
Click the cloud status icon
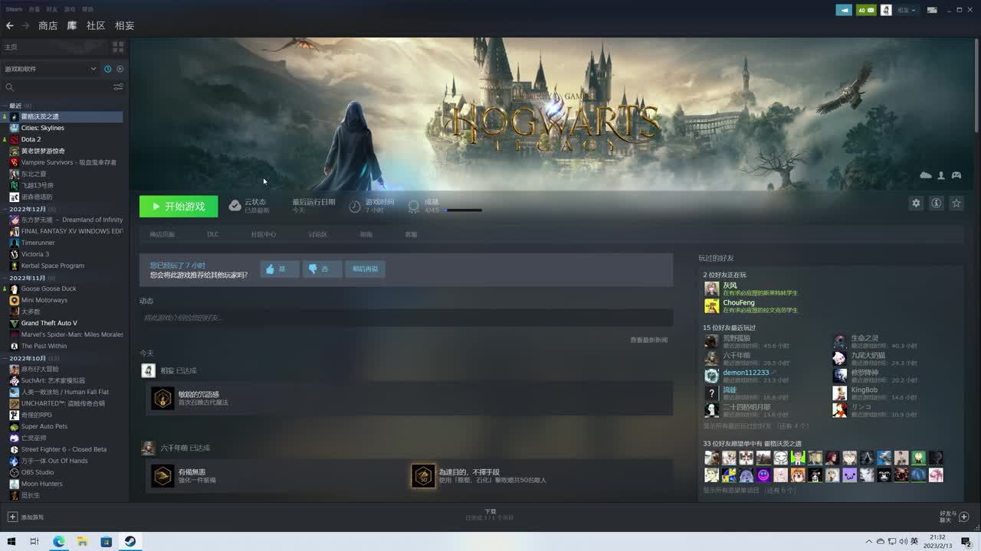point(235,206)
